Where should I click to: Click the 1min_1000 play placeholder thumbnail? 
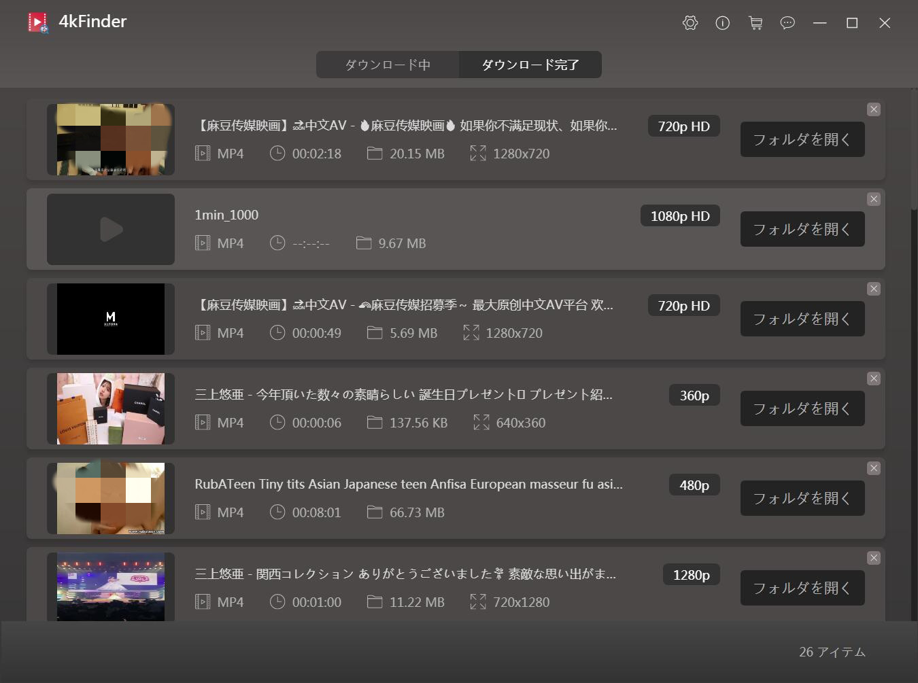pos(111,229)
